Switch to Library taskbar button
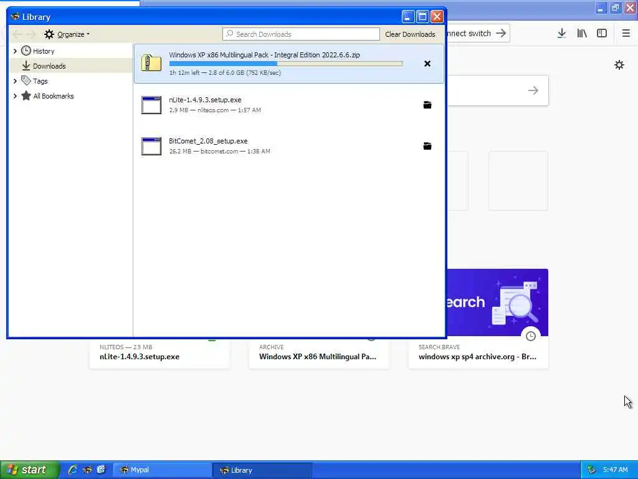The width and height of the screenshot is (638, 479). point(262,470)
